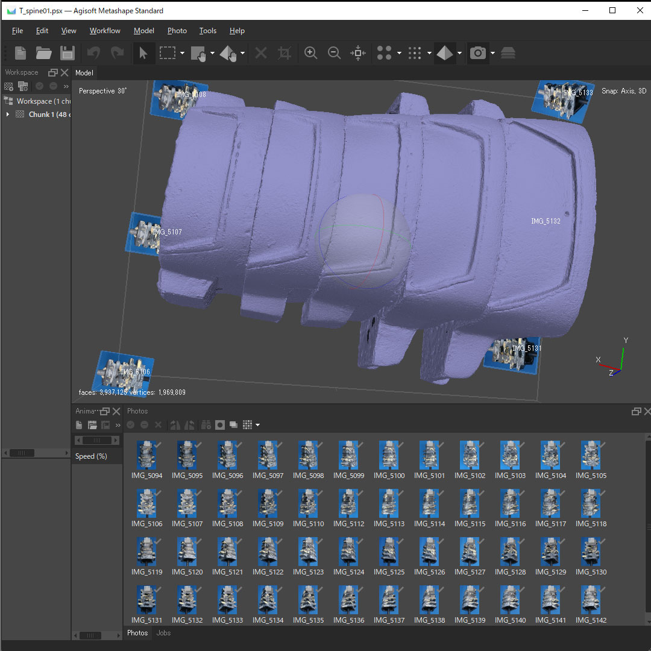Toggle Show Depth Maps in Photos toolbar

[234, 425]
